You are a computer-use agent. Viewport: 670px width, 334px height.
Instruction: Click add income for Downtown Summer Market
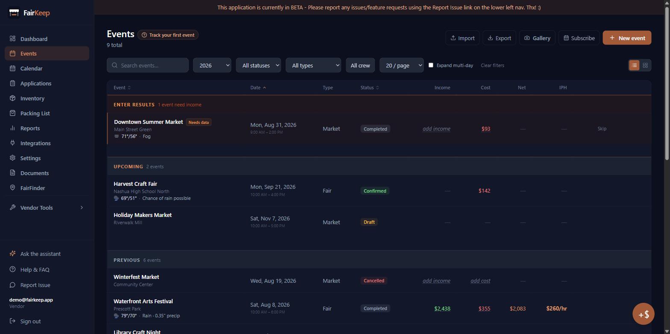click(x=436, y=129)
